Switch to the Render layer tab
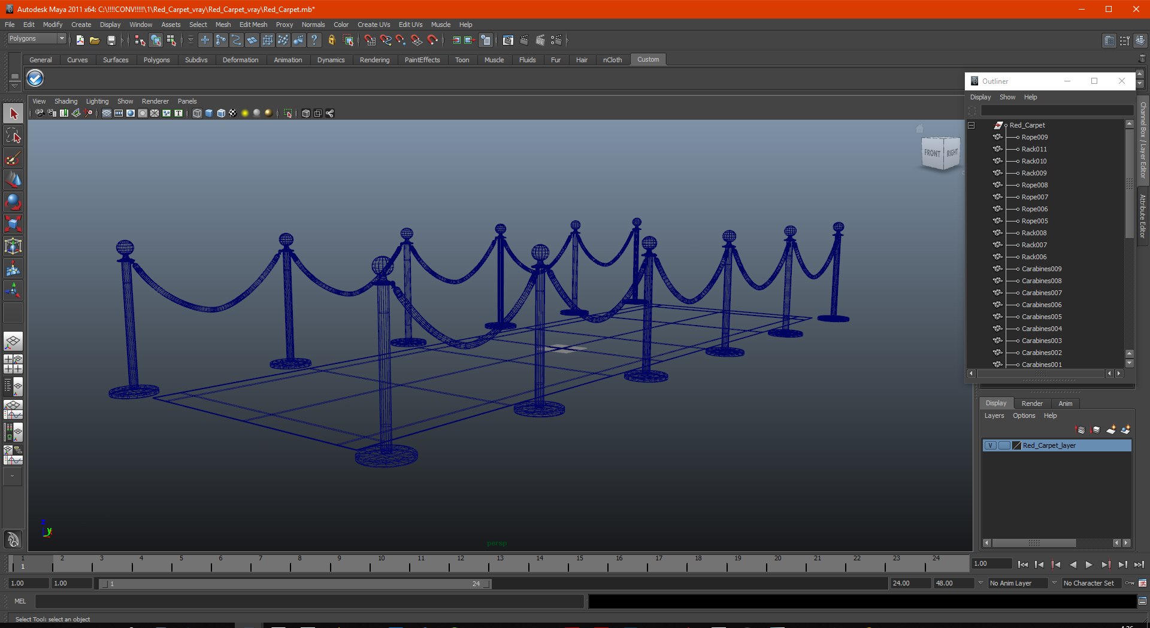1150x628 pixels. [x=1032, y=404]
